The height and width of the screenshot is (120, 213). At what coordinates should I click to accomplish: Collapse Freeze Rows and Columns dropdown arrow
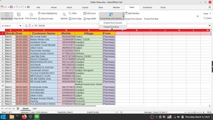point(123,16)
